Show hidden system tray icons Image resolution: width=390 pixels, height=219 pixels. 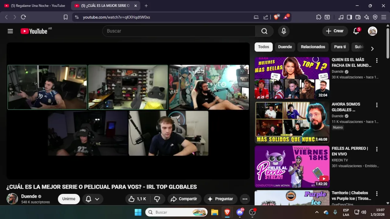[317, 212]
